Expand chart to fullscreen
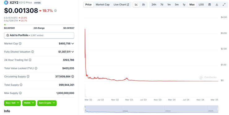 224,5
